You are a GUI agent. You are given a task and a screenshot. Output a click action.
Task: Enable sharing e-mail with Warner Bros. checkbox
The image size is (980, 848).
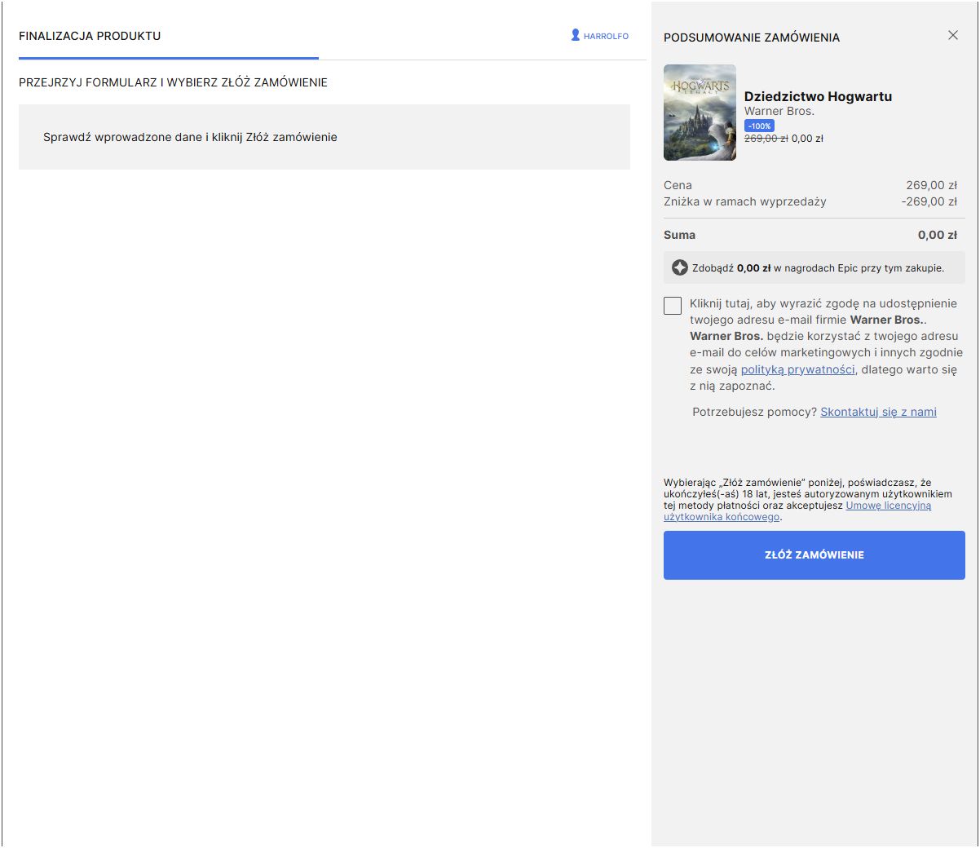point(673,306)
